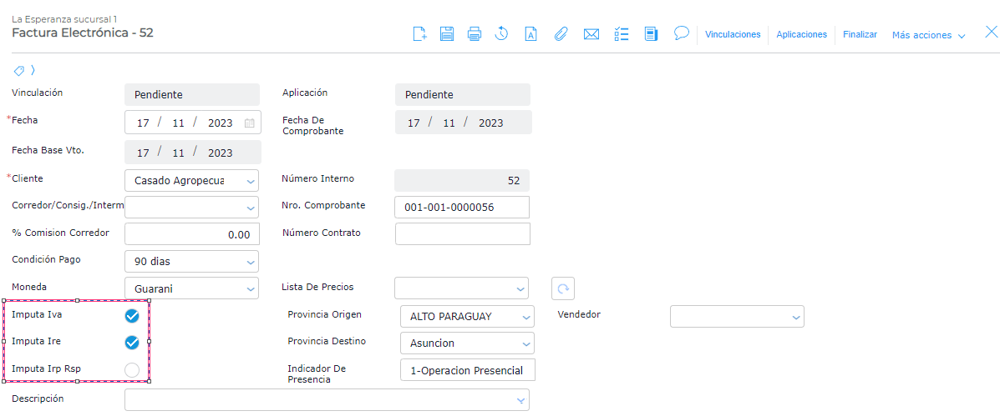Image resolution: width=1000 pixels, height=416 pixels.
Task: Click the tag icon below the title
Action: (18, 70)
